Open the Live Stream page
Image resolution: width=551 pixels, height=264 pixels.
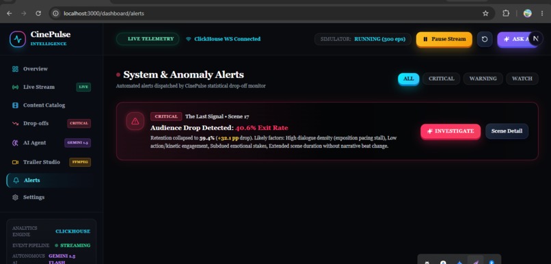51,87
